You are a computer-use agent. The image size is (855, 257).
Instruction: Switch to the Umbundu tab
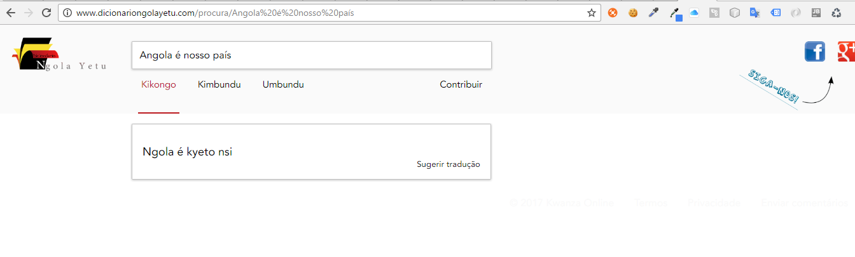[283, 85]
